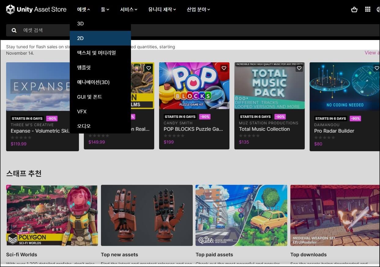Click the $199 price text

pyautogui.click(x=169, y=142)
